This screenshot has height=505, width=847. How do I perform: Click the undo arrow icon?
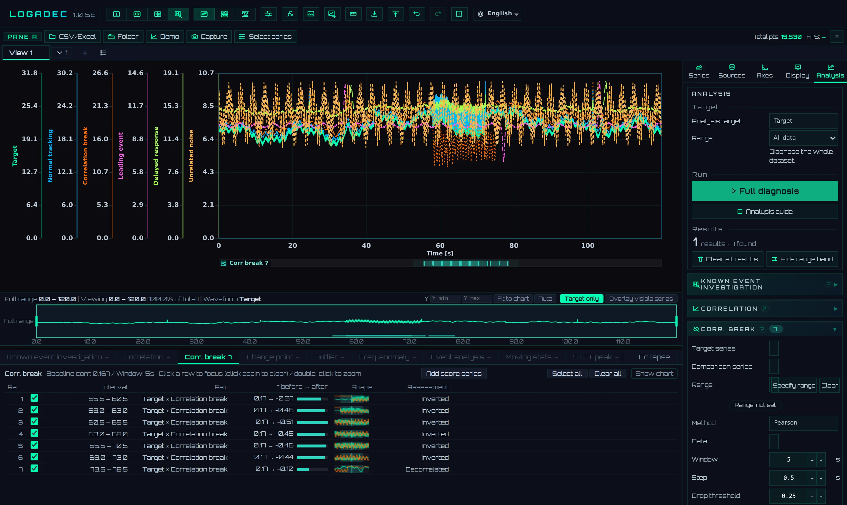coord(416,14)
